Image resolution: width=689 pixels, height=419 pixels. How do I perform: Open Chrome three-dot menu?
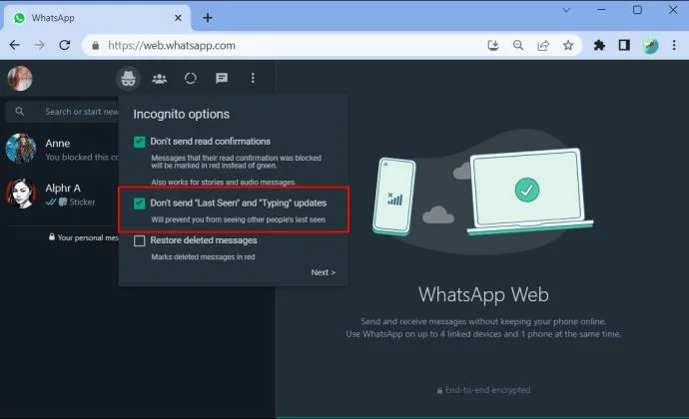point(674,45)
